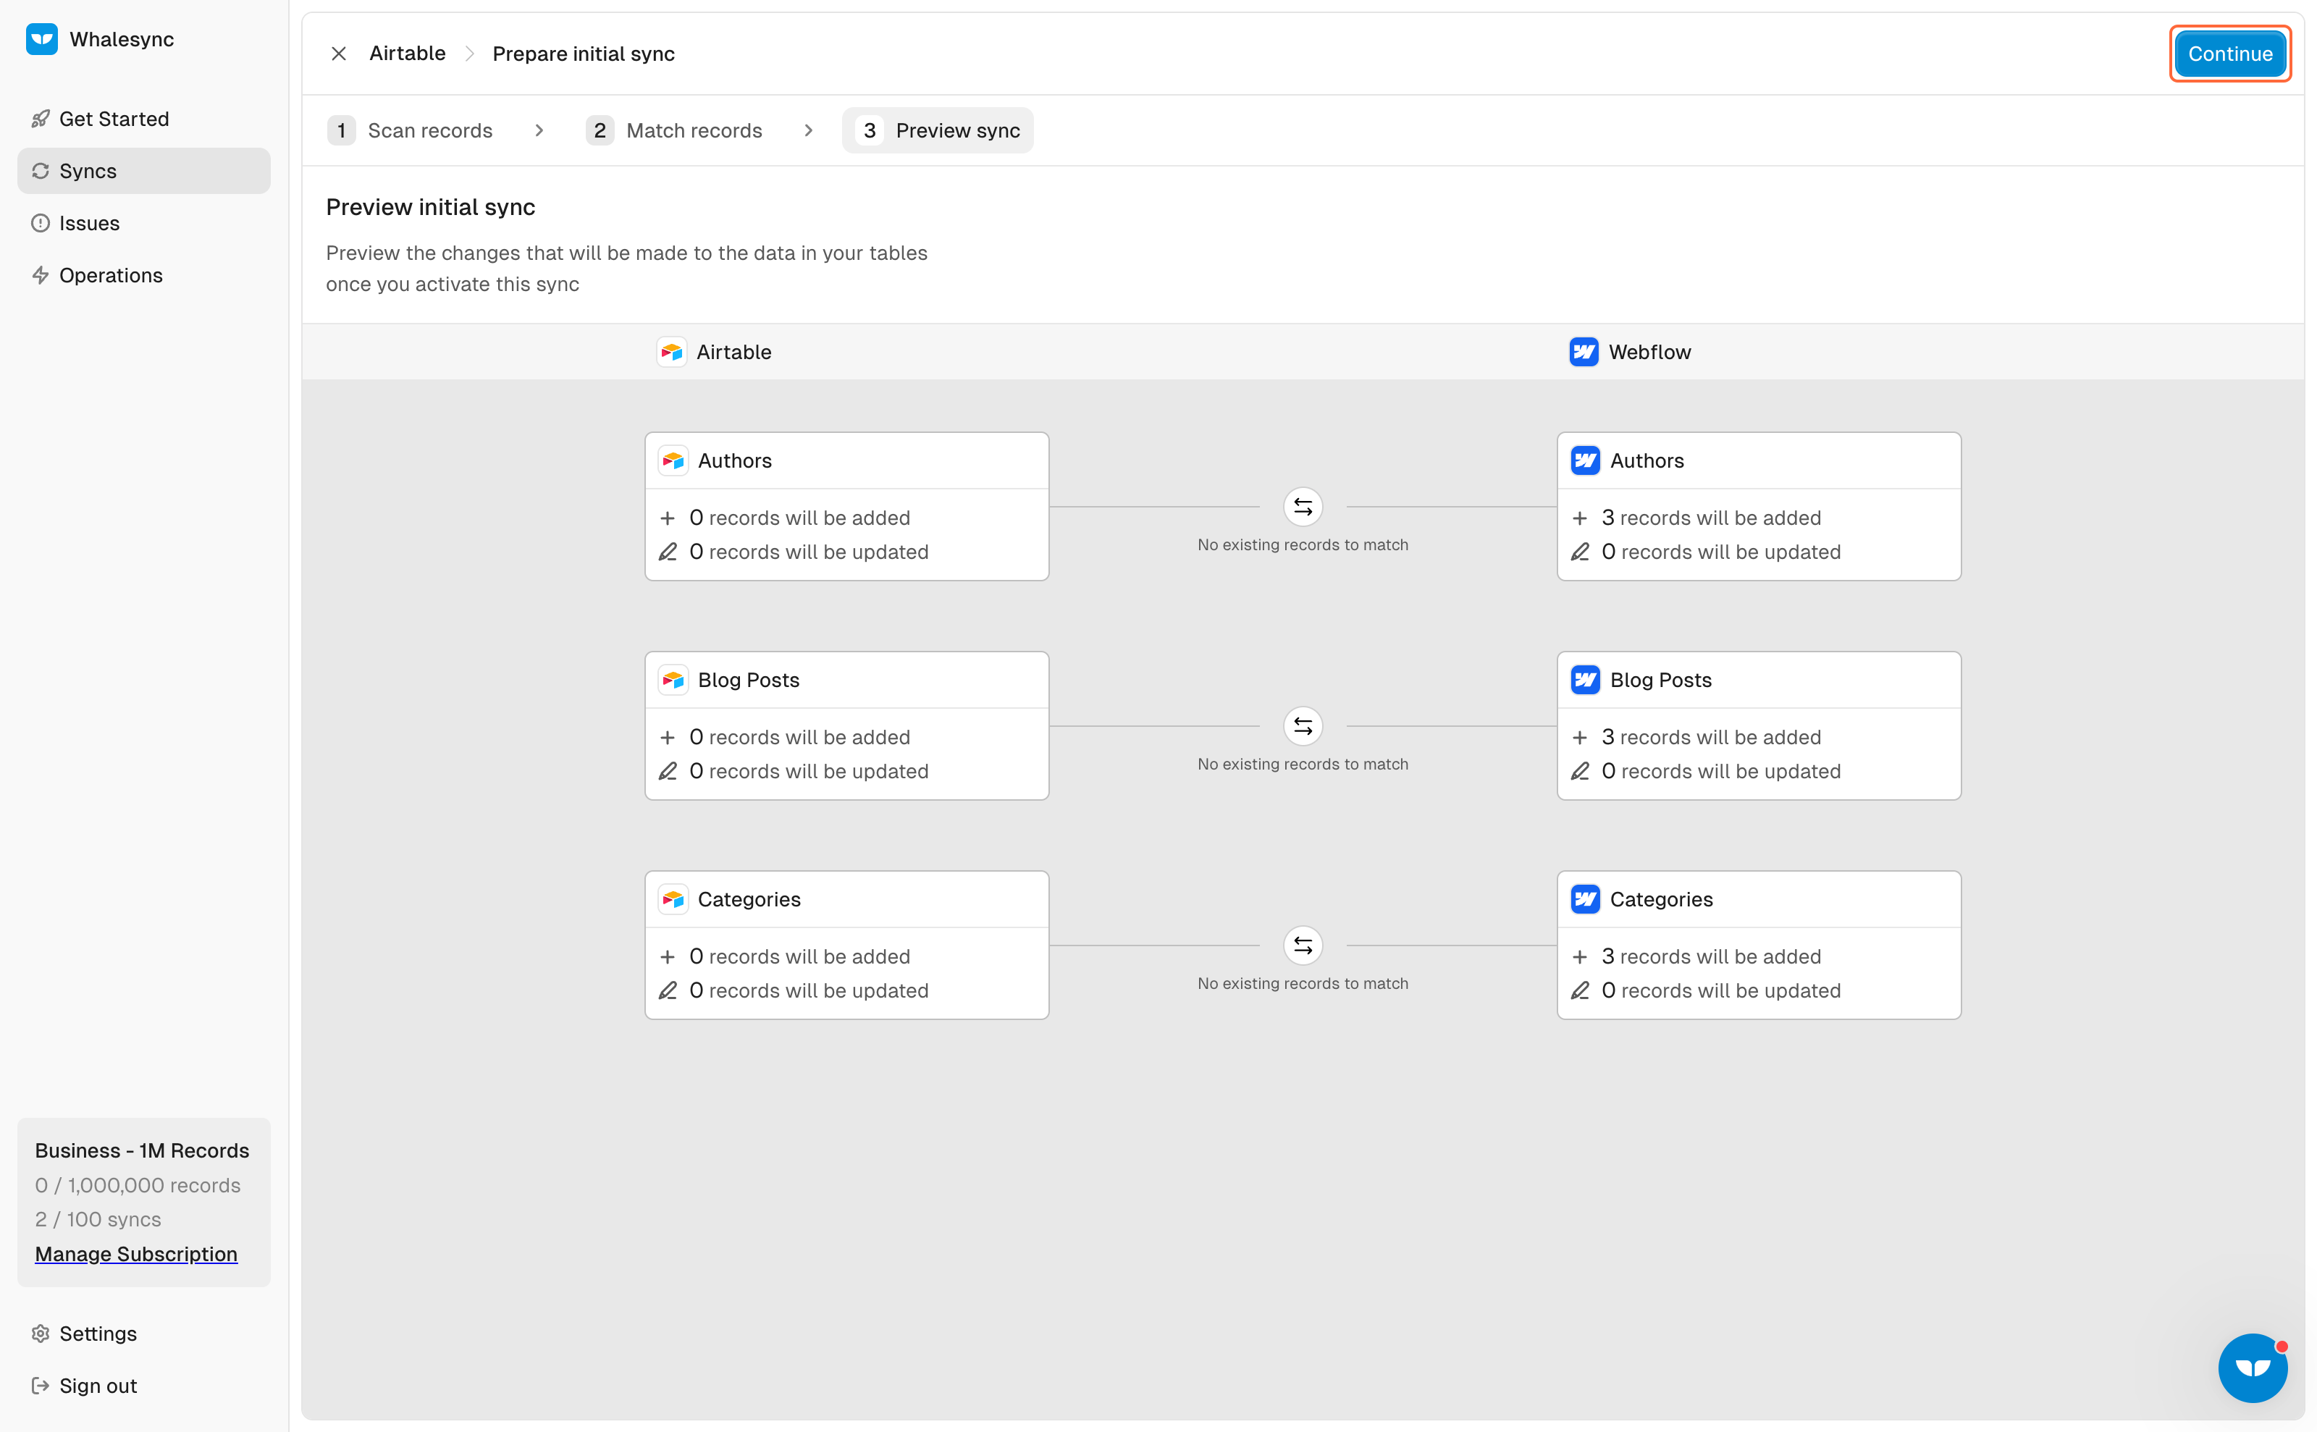The width and height of the screenshot is (2317, 1432).
Task: Click the Airtable breadcrumb
Action: [408, 53]
